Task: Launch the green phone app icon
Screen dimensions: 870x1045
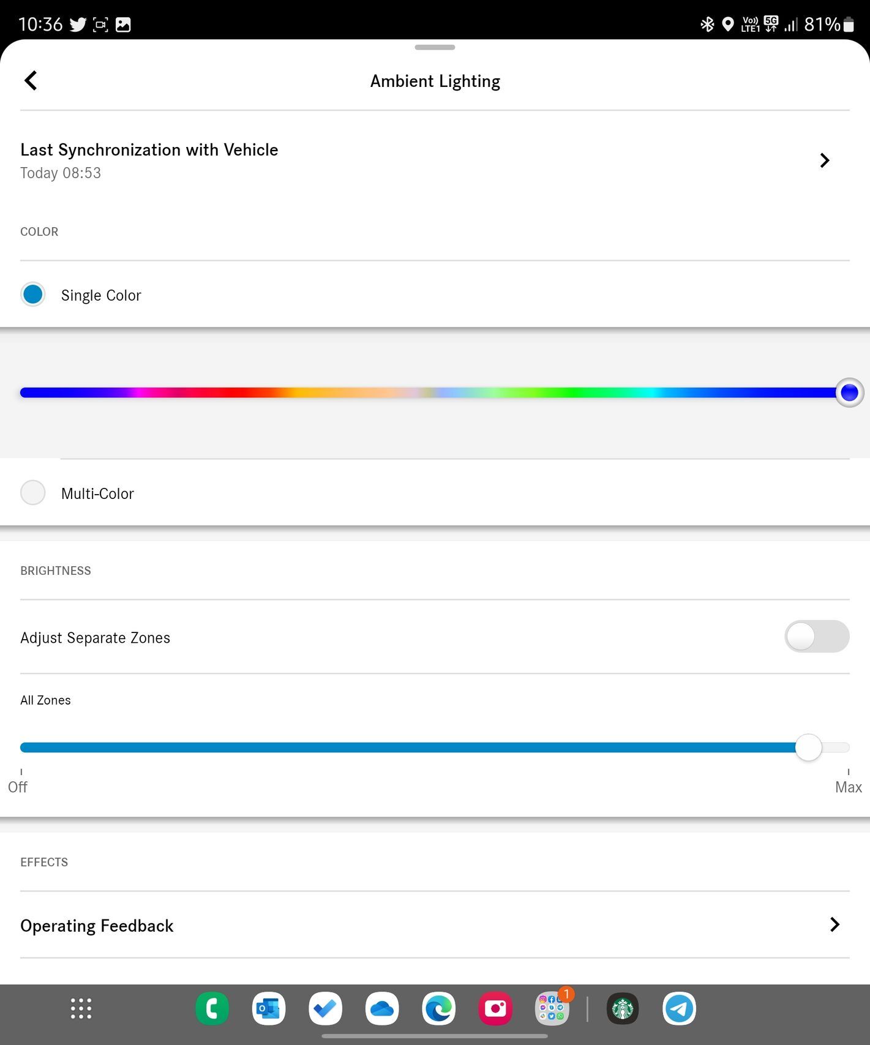Action: pyautogui.click(x=212, y=1008)
